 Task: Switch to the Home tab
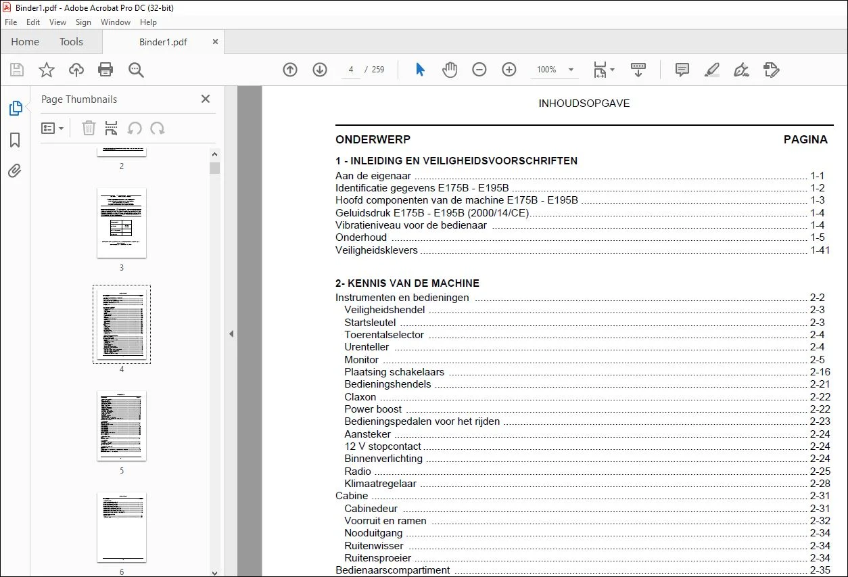[25, 42]
